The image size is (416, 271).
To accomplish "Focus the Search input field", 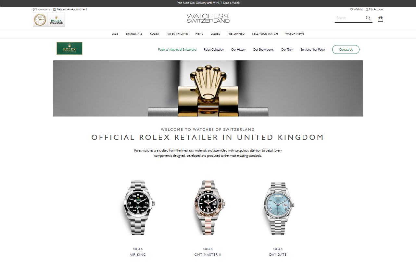I will pos(350,18).
